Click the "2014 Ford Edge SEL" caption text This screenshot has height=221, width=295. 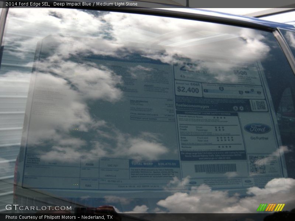tap(27, 4)
